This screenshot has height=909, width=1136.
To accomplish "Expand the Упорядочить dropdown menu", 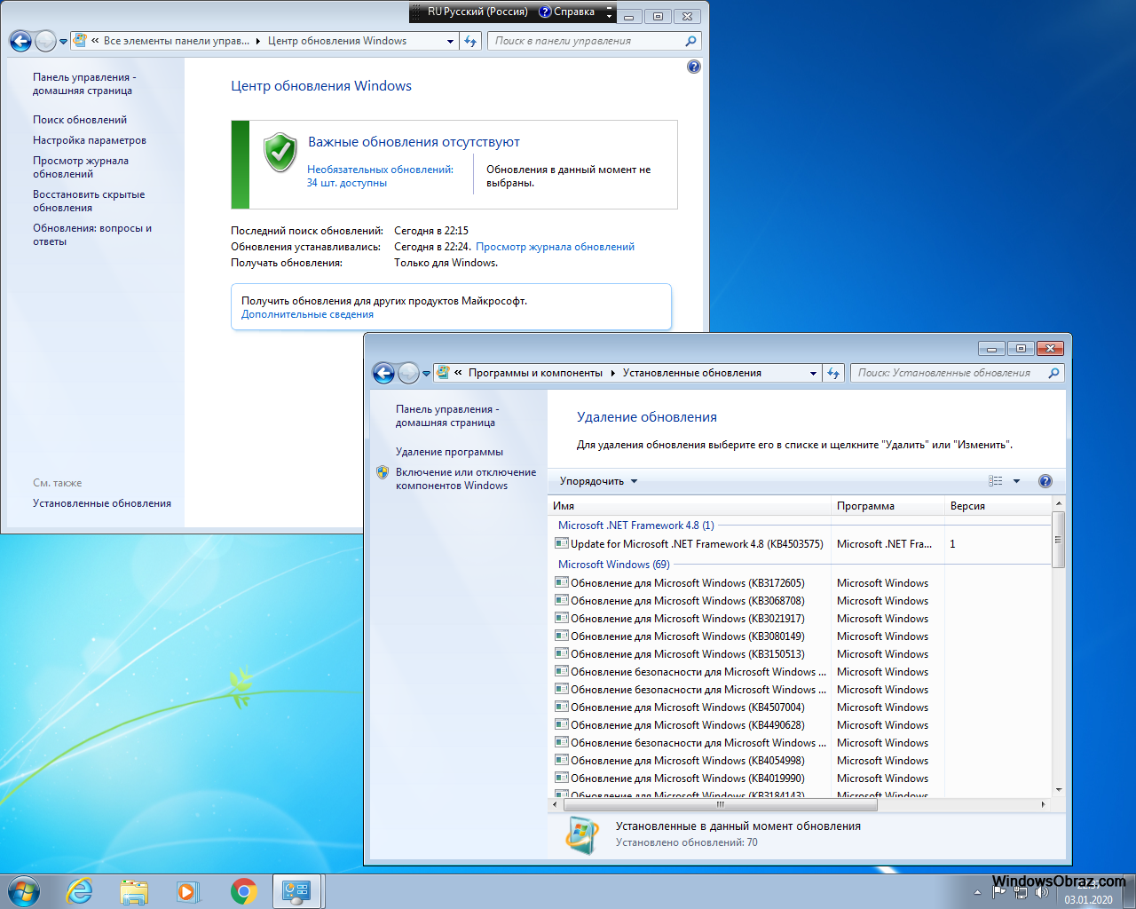I will click(598, 481).
